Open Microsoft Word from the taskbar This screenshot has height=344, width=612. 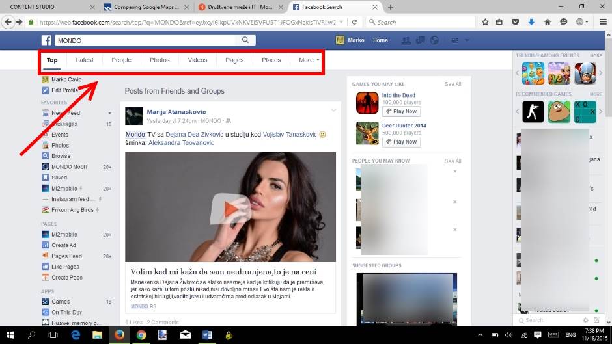[207, 335]
